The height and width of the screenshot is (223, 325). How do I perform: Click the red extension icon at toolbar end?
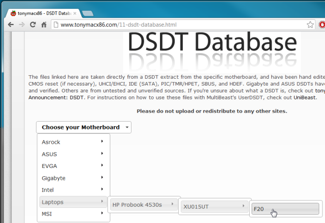[x=322, y=25]
